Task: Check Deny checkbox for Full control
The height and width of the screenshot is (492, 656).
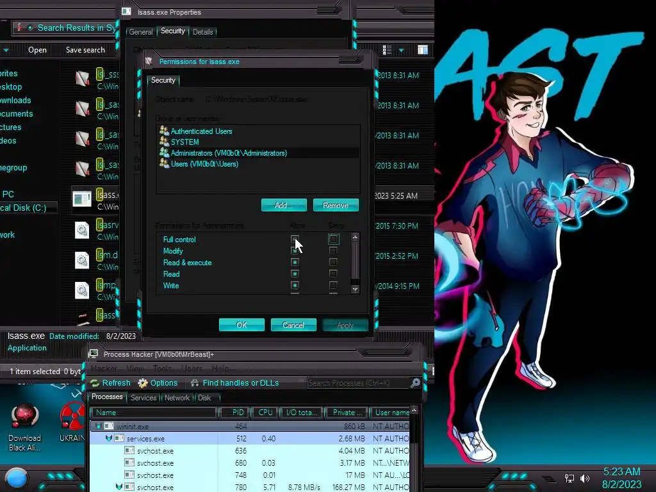Action: (333, 239)
